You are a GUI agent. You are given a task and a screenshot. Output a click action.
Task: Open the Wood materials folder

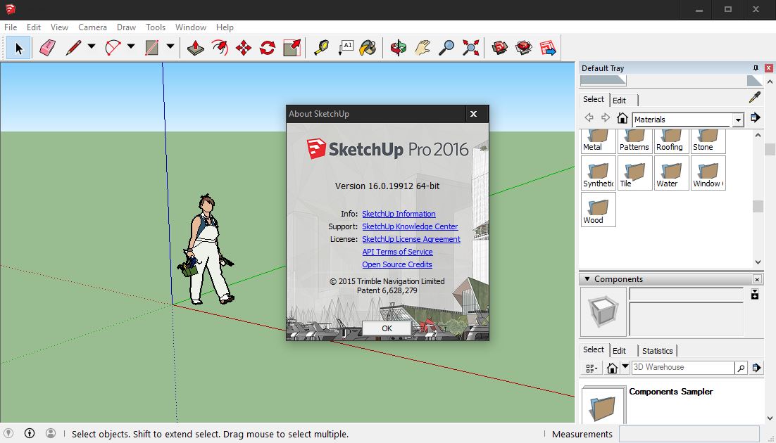[599, 210]
